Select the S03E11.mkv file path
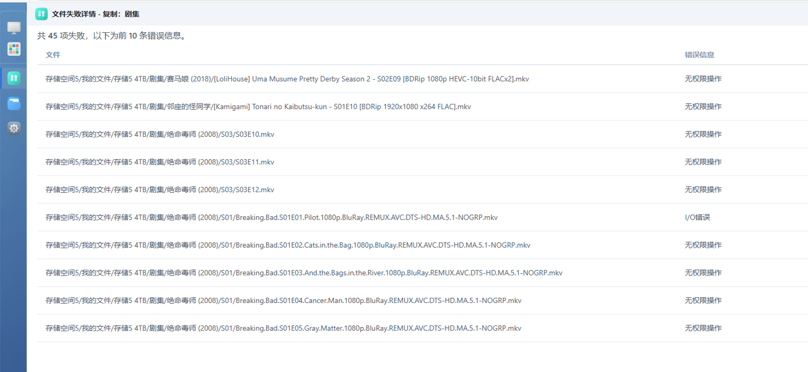The height and width of the screenshot is (372, 808). 160,162
